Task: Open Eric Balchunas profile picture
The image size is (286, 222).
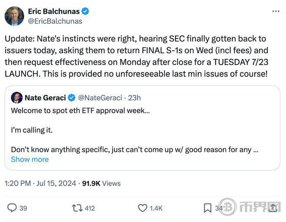Action: pos(14,16)
